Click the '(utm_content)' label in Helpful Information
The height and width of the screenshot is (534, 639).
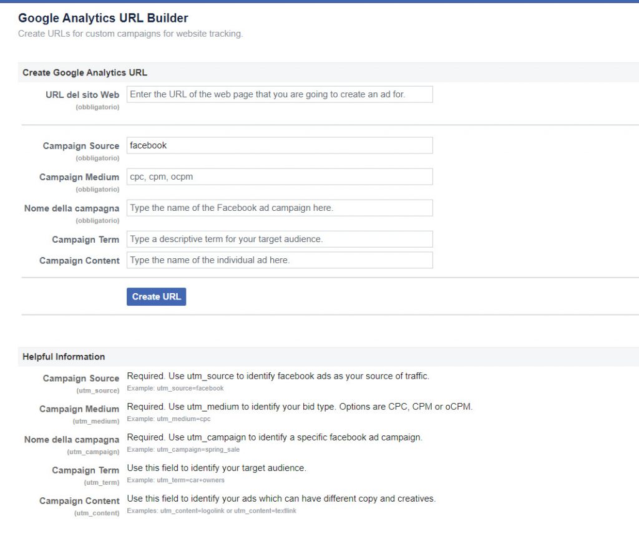[97, 513]
